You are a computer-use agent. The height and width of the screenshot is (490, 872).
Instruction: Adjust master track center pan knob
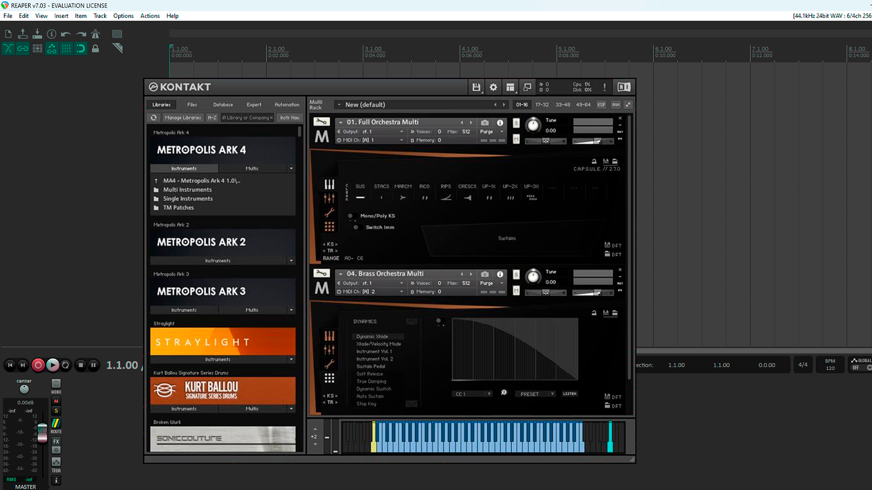24,389
